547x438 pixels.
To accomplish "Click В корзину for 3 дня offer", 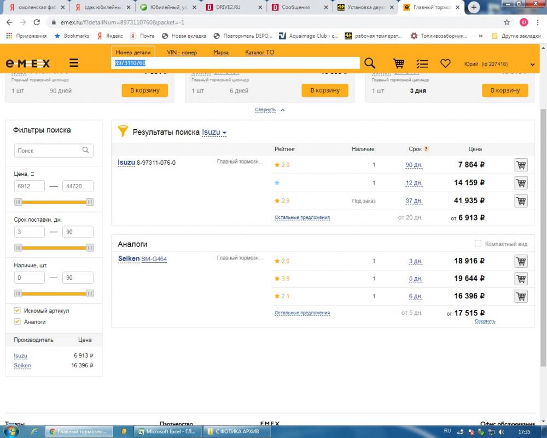I will point(505,90).
